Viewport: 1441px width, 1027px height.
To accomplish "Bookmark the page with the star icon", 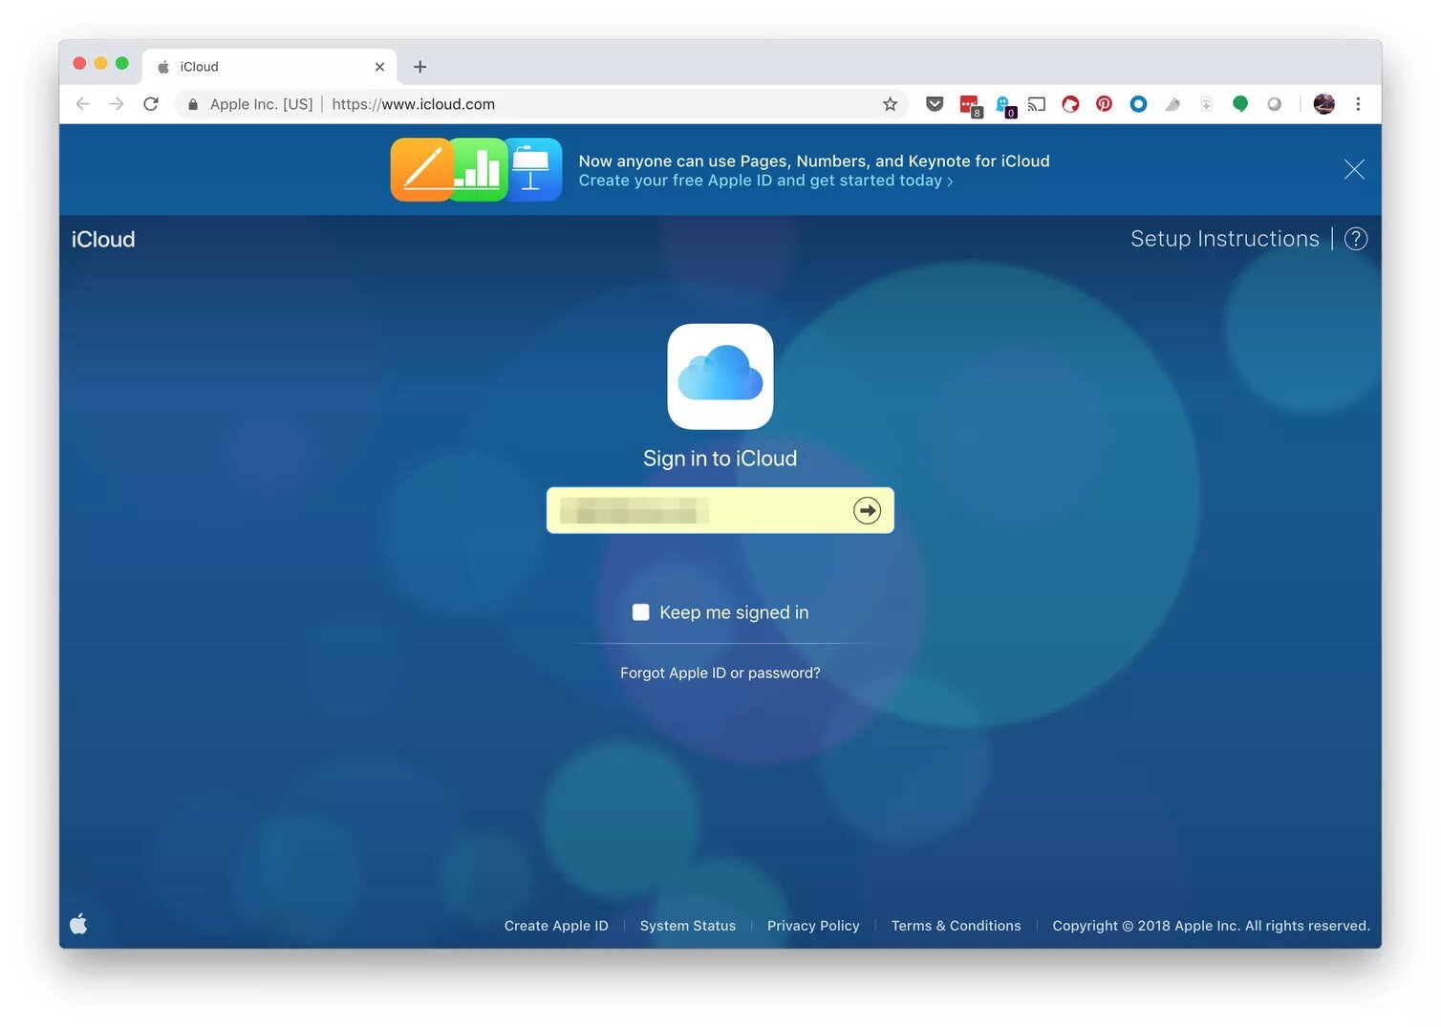I will point(890,104).
